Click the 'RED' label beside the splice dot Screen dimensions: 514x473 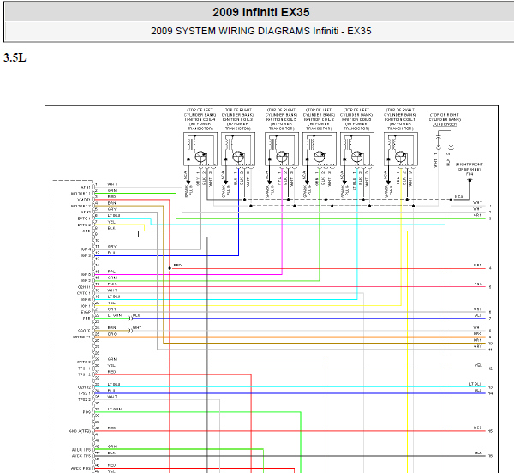pos(177,265)
